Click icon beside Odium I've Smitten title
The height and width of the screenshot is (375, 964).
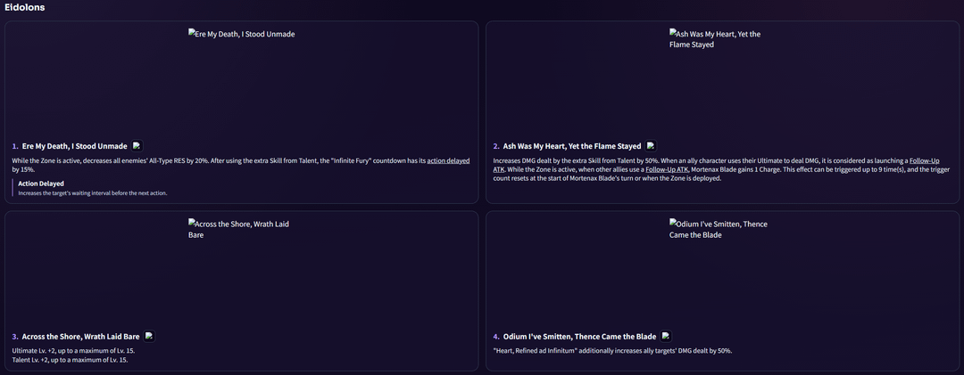coord(665,336)
